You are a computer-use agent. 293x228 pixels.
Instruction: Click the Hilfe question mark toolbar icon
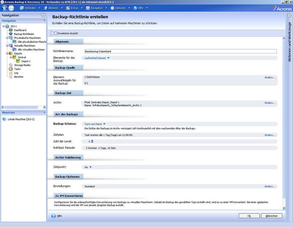pyautogui.click(x=135, y=8)
